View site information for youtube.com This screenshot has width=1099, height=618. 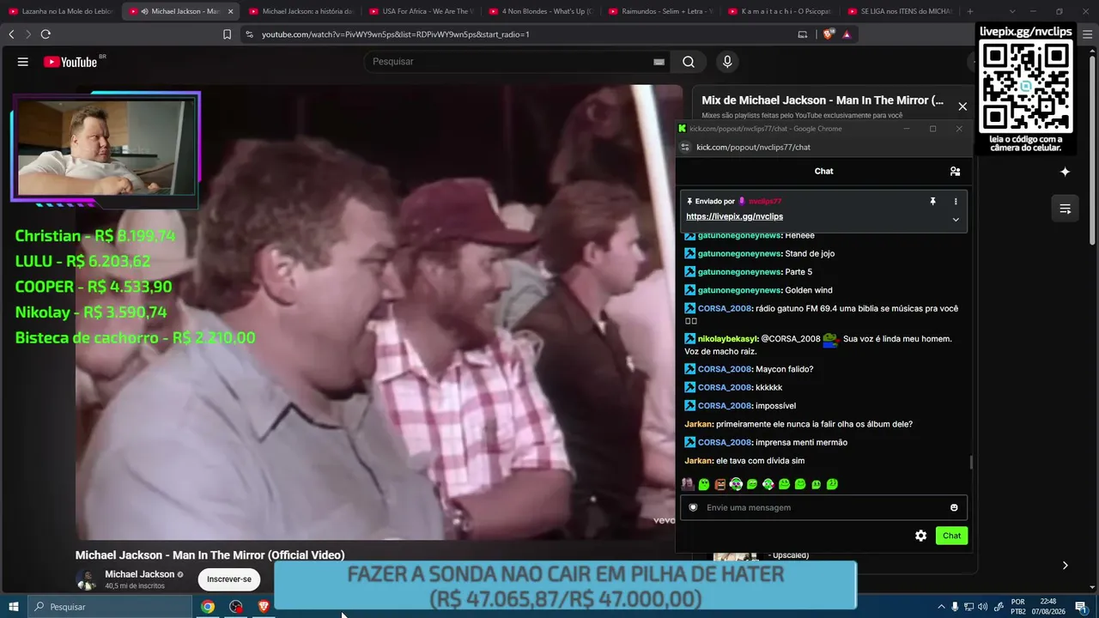tap(249, 34)
